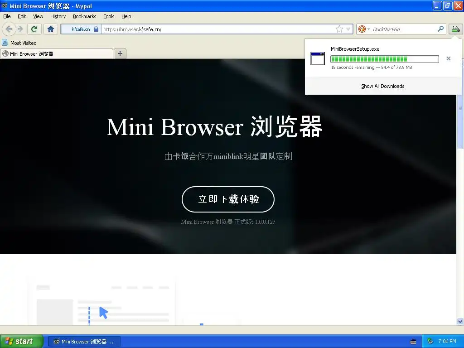Open the View menu

pyautogui.click(x=38, y=16)
